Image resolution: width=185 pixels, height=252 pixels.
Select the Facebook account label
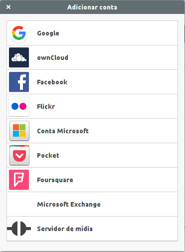(52, 82)
